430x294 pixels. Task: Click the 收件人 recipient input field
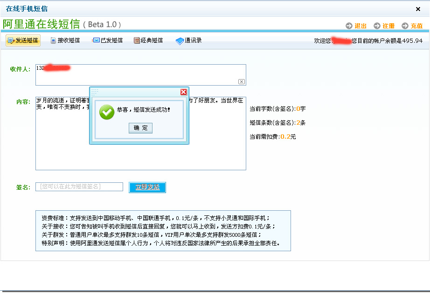click(x=141, y=75)
